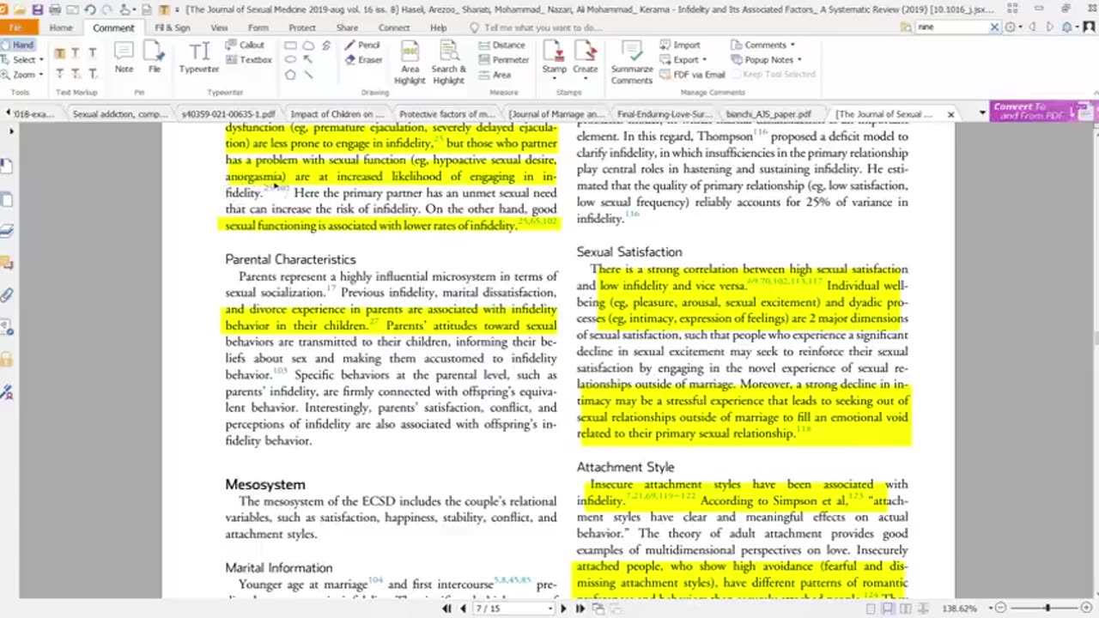Click the Print icon in quick access toolbar
Screen dimensions: 1099x618
click(55, 9)
